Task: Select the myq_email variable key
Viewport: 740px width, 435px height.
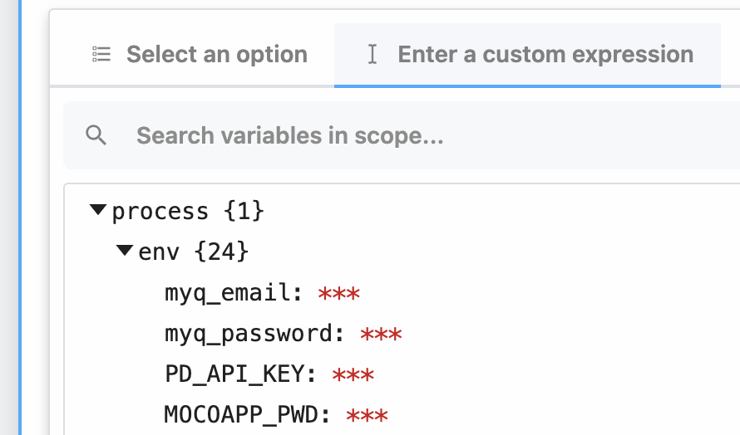Action: (233, 293)
